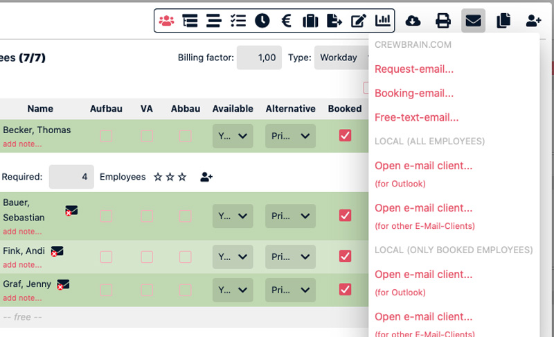This screenshot has width=554, height=337.
Task: Click the cloud download icon
Action: (413, 21)
